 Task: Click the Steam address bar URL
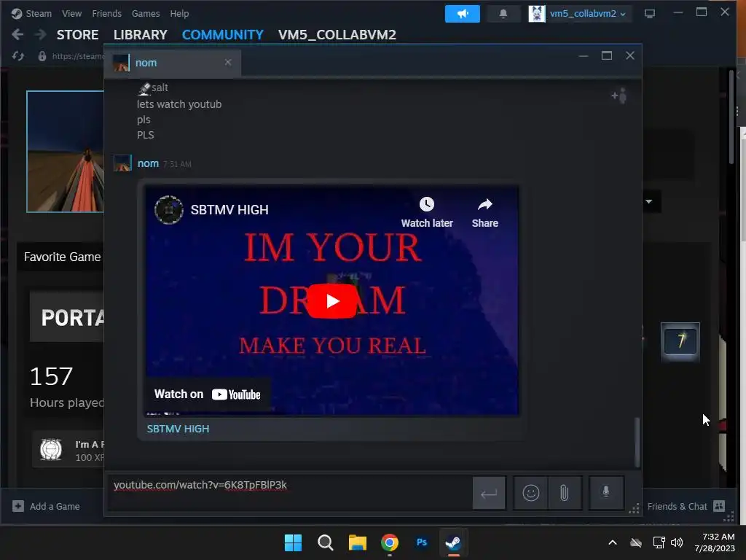coord(77,56)
